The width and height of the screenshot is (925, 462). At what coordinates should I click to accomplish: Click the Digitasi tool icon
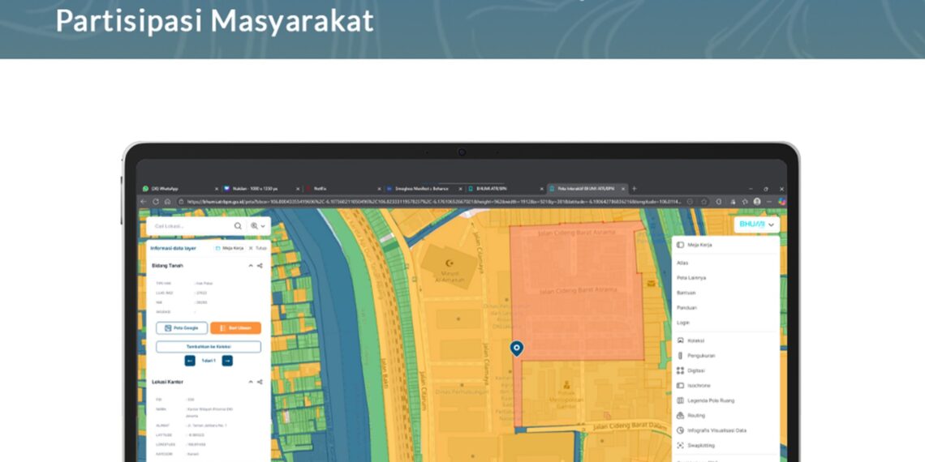680,370
